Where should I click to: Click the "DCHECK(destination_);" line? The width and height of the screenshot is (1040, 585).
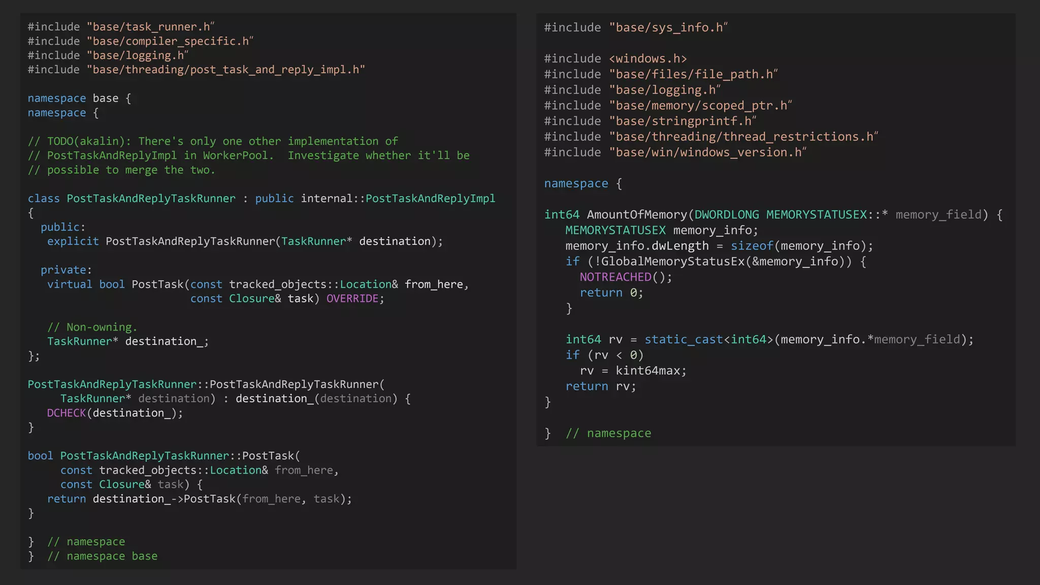point(115,413)
